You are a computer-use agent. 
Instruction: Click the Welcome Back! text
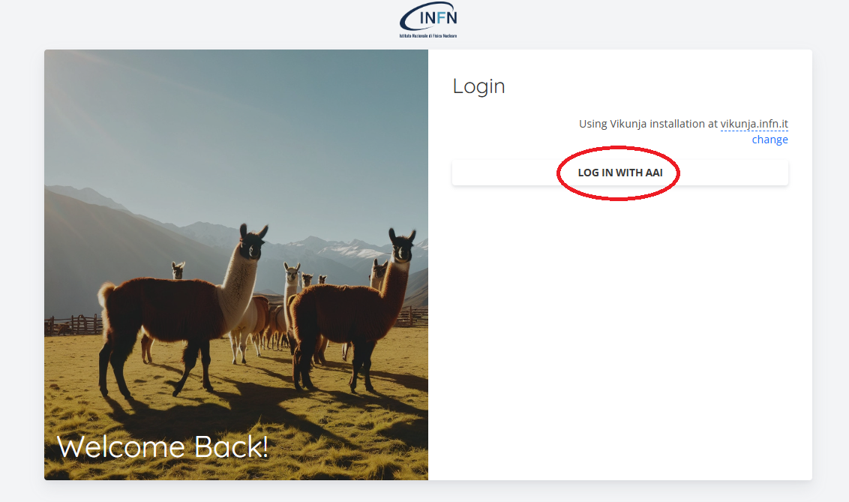163,446
